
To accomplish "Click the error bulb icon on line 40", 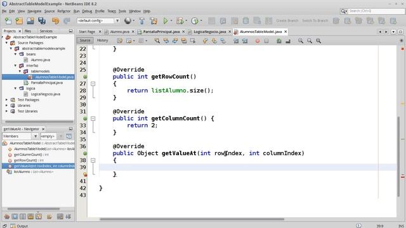I will (x=85, y=175).
